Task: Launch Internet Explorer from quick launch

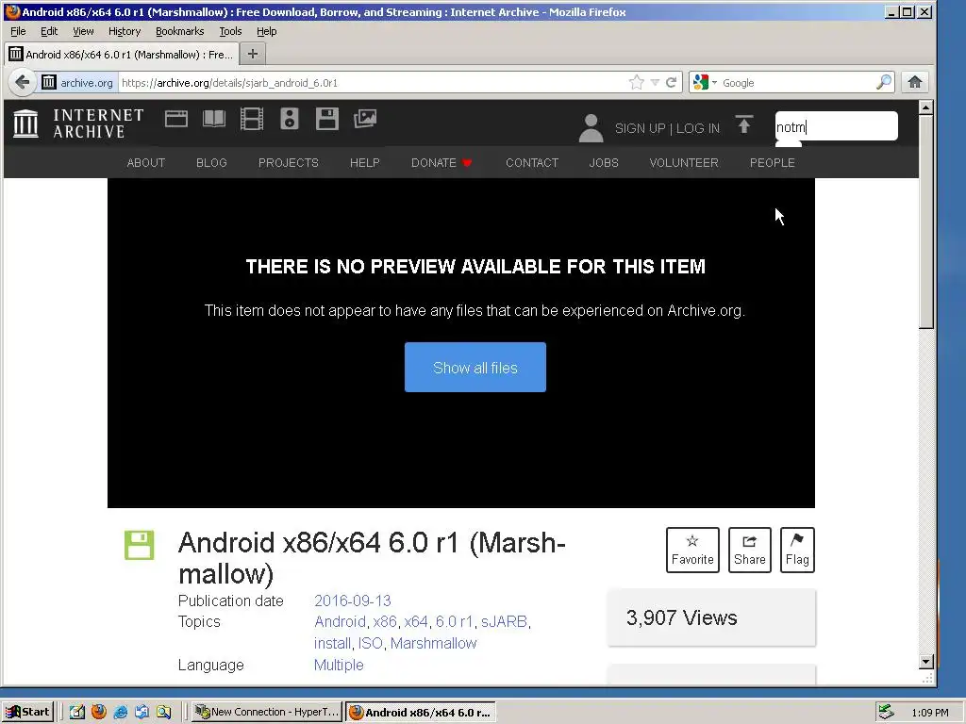Action: point(121,712)
